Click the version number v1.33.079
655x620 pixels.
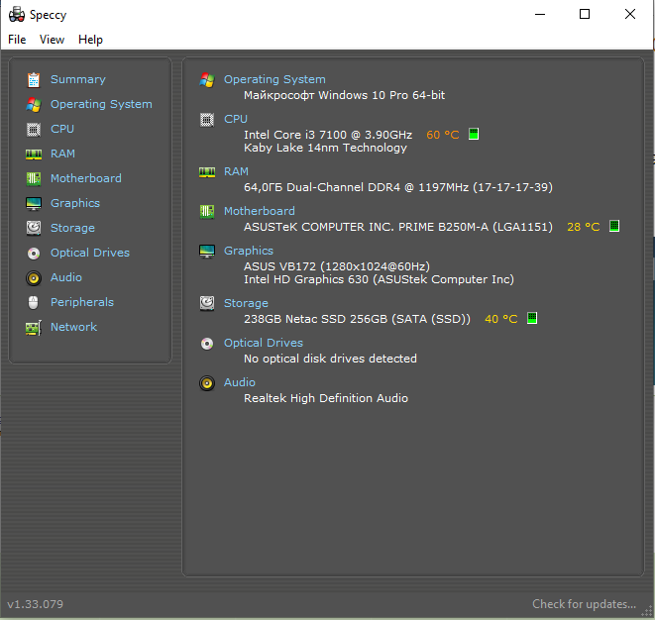(35, 604)
